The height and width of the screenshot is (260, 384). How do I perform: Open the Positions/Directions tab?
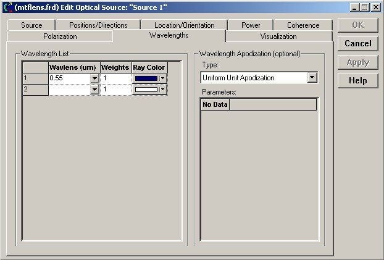coord(98,25)
